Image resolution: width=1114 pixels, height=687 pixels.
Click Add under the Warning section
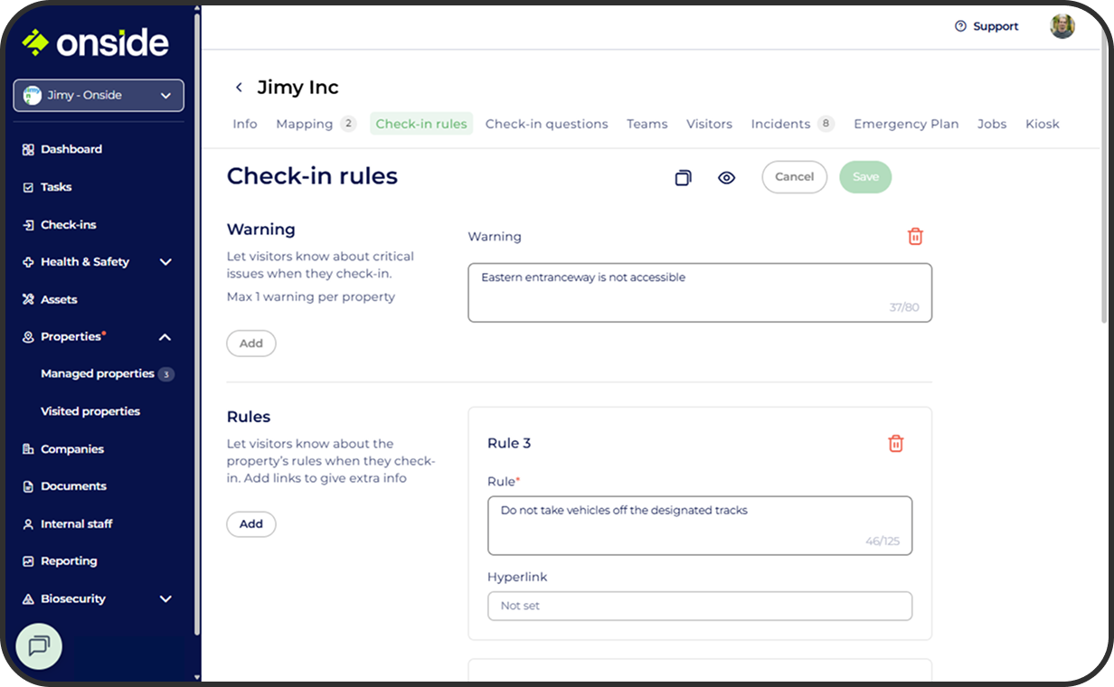[251, 343]
